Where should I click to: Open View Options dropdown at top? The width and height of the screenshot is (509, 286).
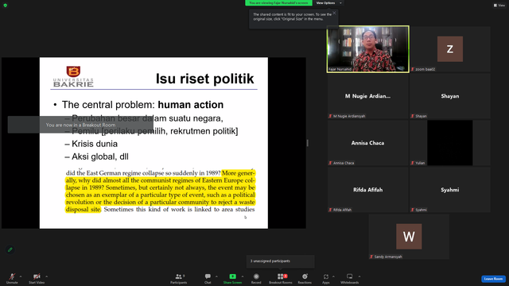(x=328, y=3)
